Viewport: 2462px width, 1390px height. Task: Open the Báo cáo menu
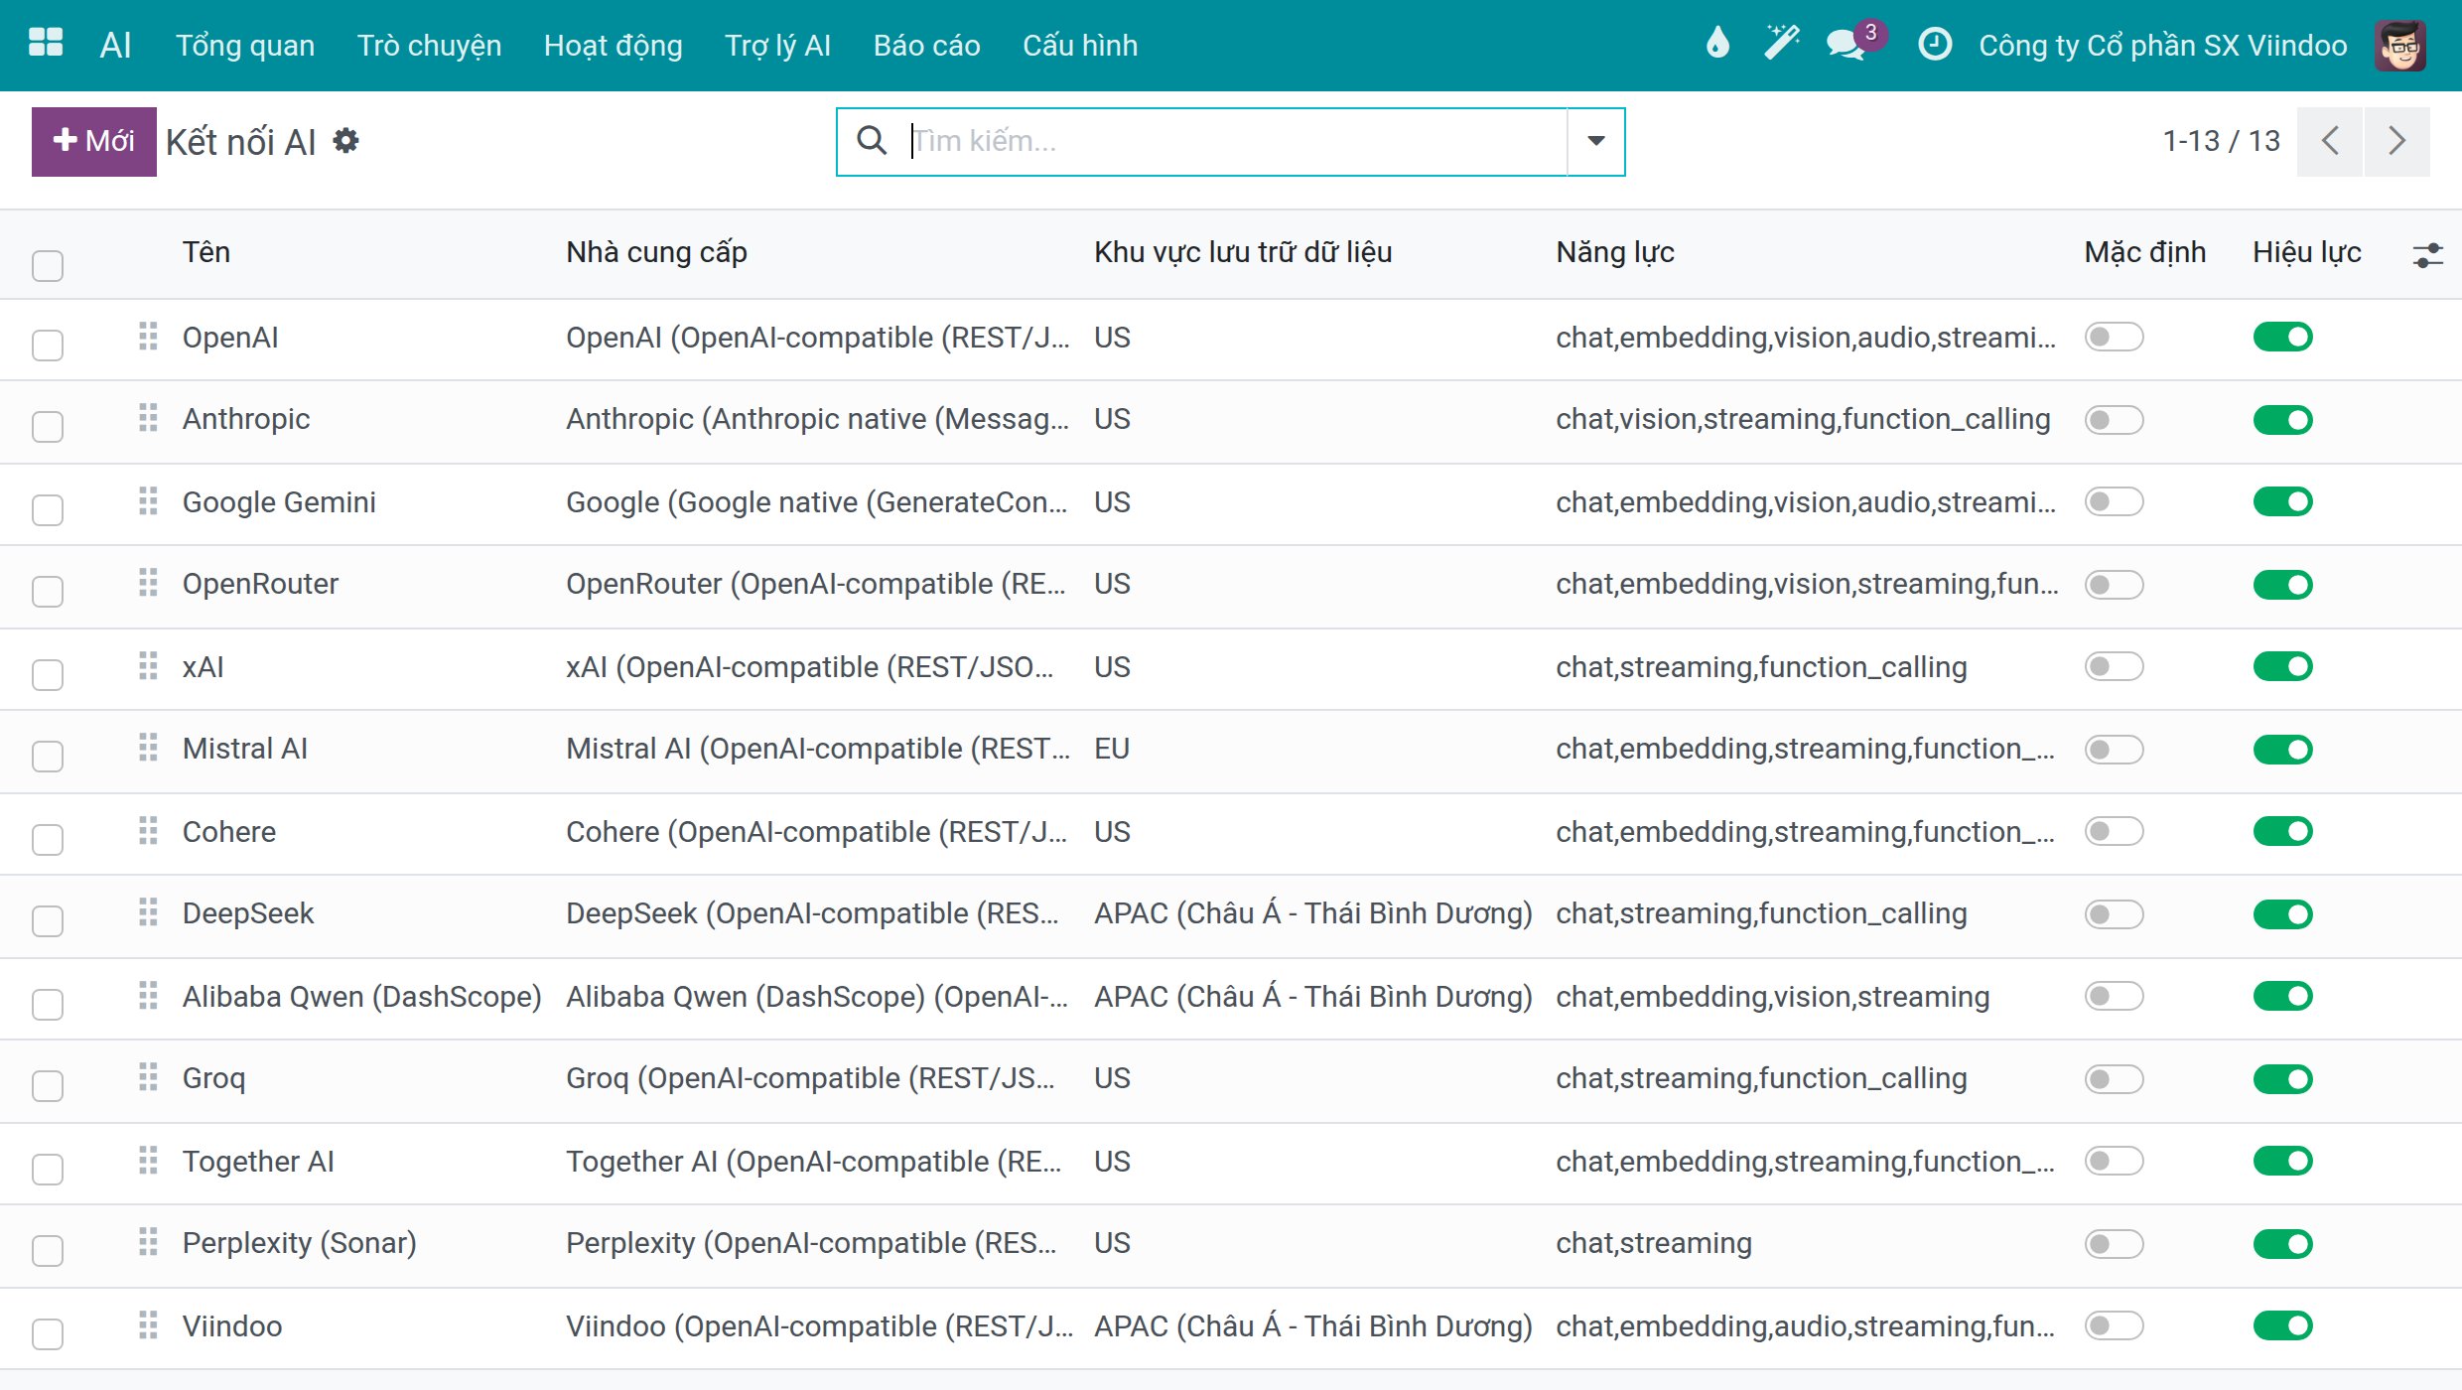(x=926, y=45)
